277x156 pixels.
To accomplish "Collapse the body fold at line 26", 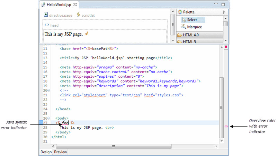I will point(48,118).
